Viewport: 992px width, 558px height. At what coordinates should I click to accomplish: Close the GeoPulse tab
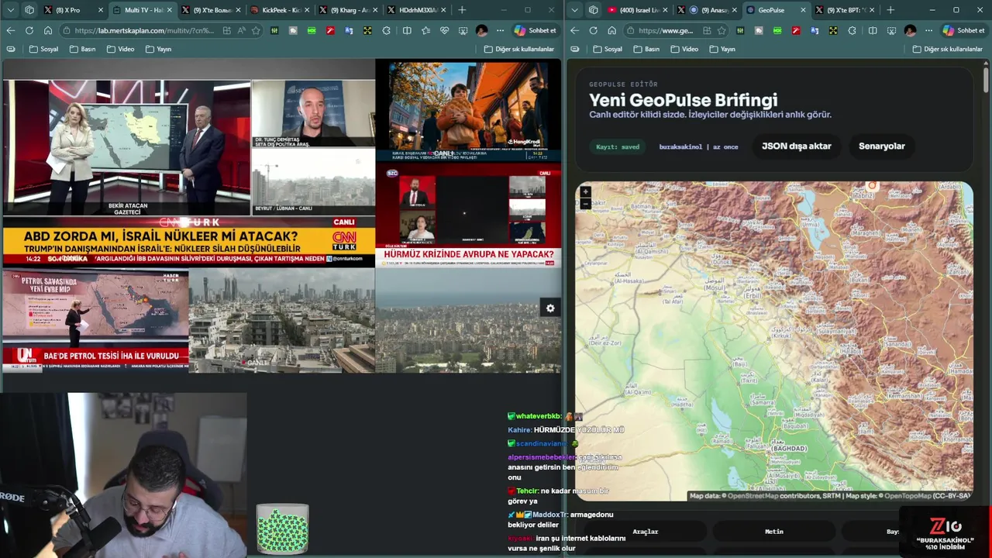pyautogui.click(x=802, y=10)
